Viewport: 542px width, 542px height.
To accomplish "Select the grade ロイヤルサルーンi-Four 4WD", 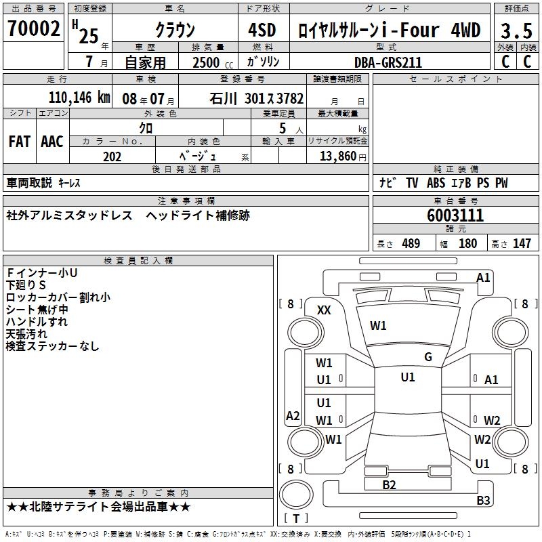I will click(389, 30).
